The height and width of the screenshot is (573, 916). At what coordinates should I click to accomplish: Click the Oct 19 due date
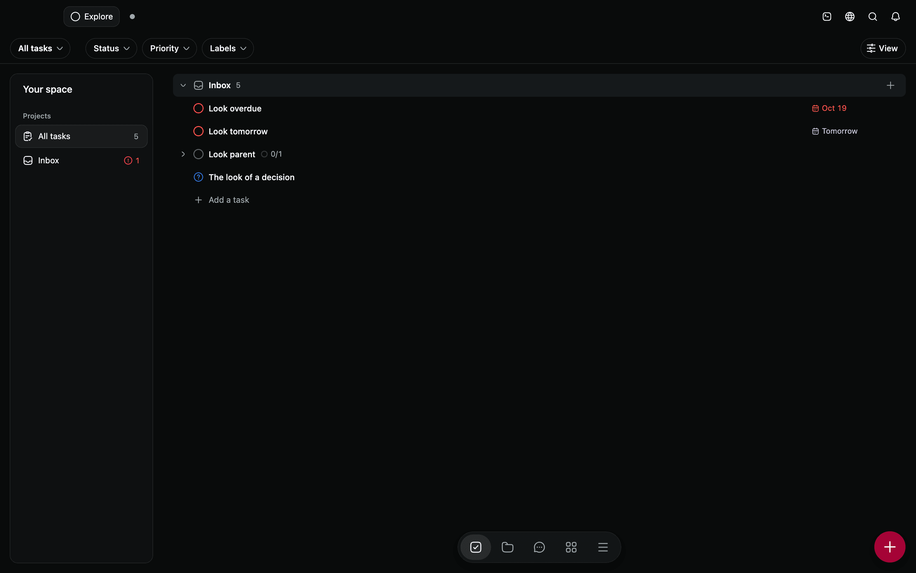829,108
